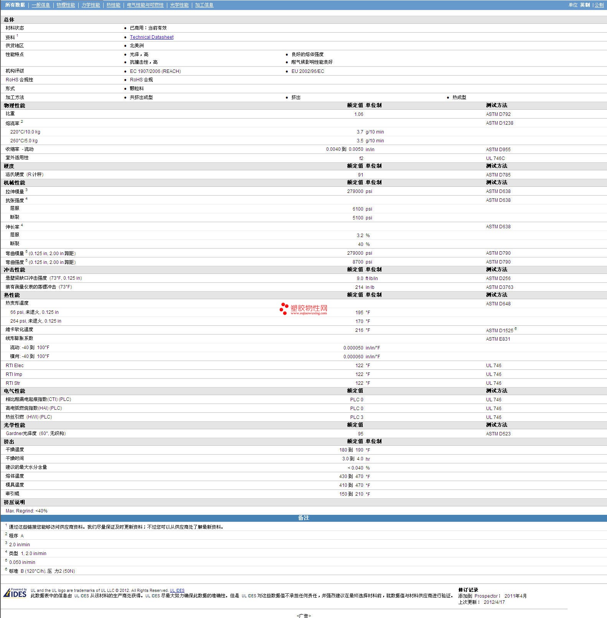607x618 pixels.
Task: Click the UL IDES footer link
Action: tap(177, 590)
